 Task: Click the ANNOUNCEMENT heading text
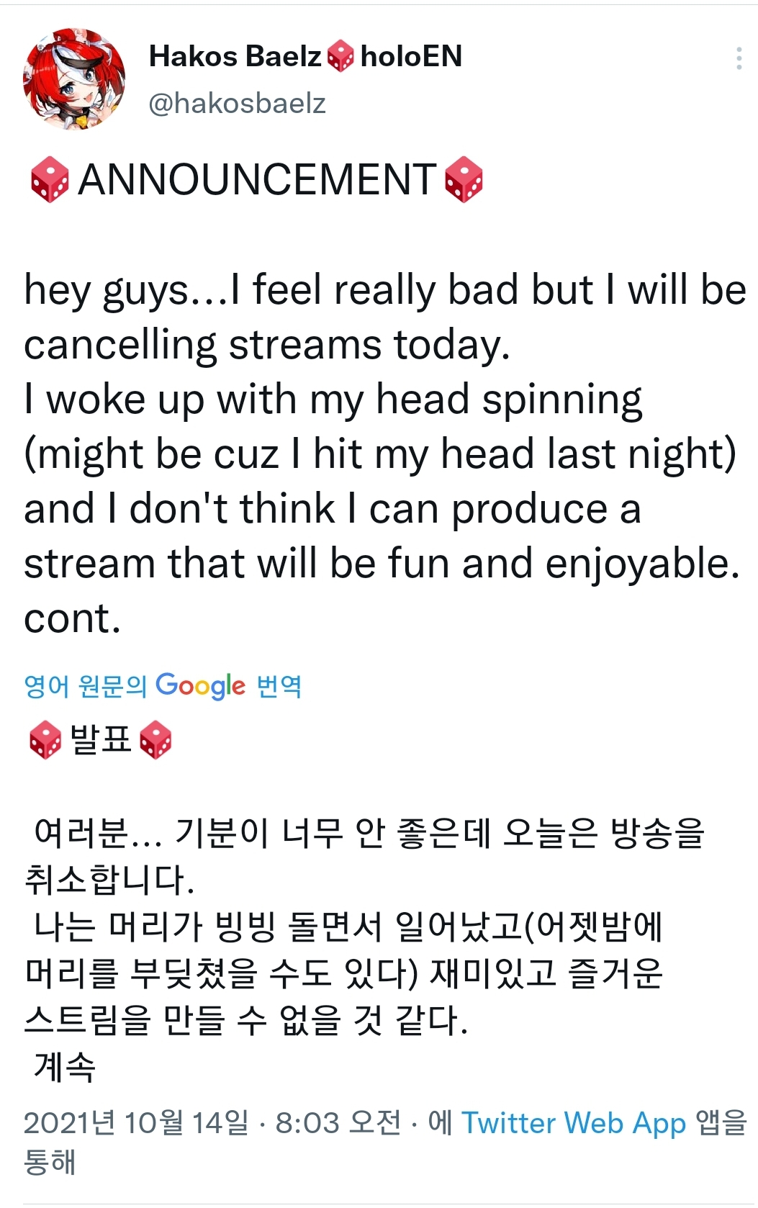click(x=257, y=180)
